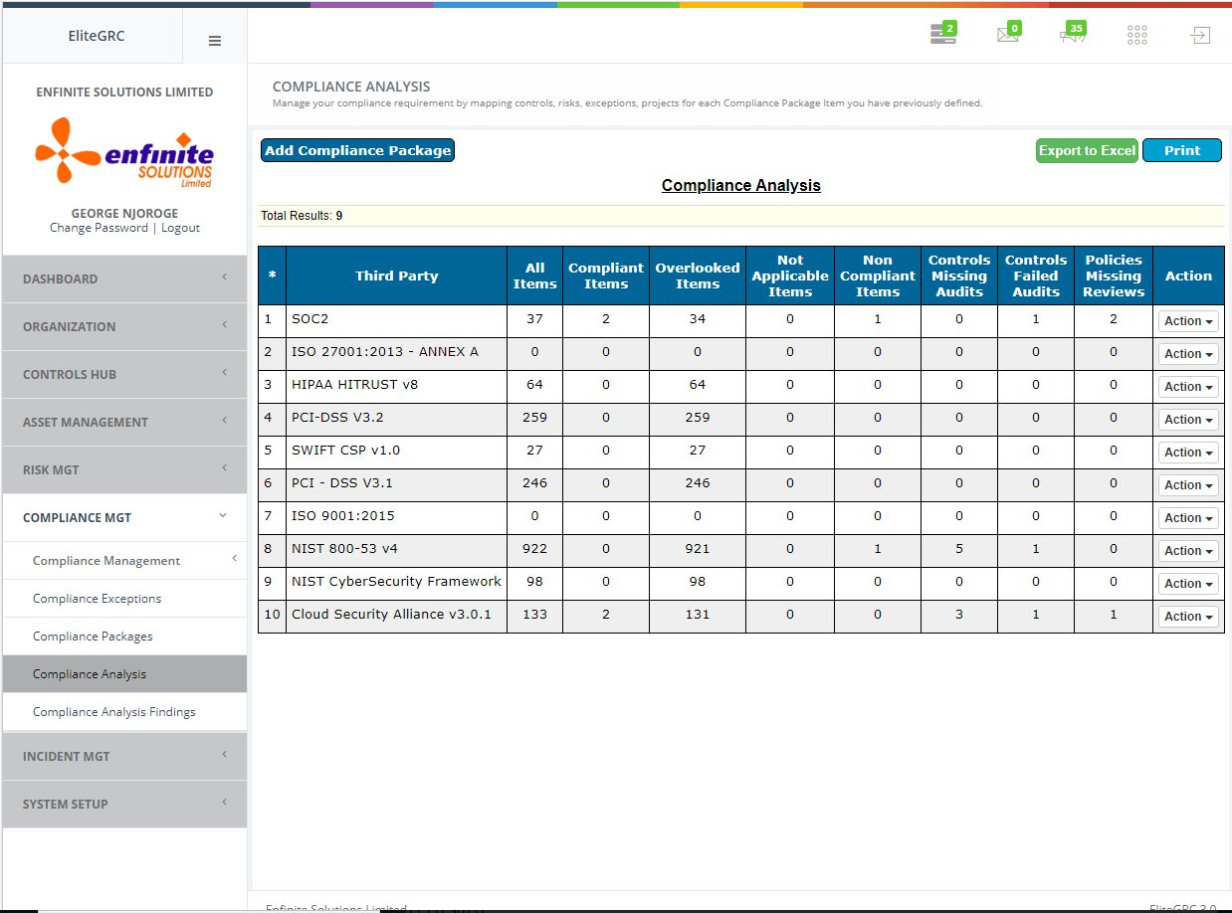Open Compliance Exceptions in sidebar

(x=124, y=599)
